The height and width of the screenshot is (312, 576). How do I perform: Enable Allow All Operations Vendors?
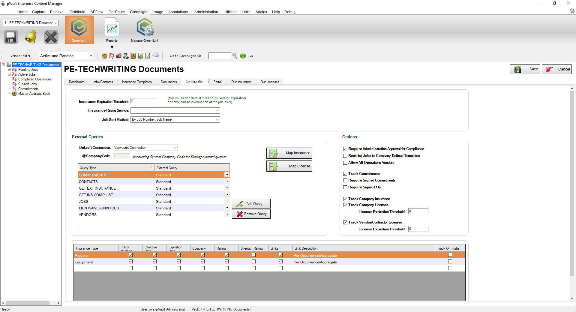(x=345, y=163)
